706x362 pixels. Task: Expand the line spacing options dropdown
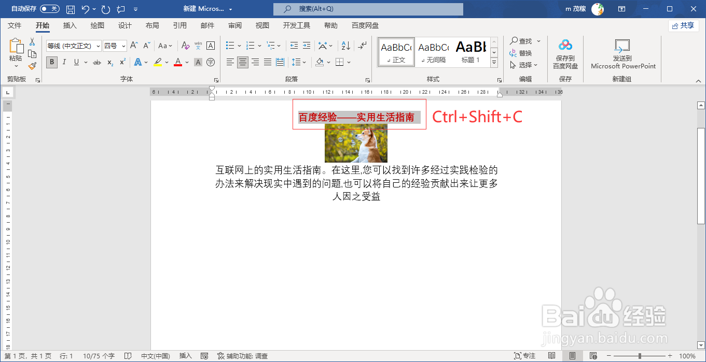[x=304, y=62]
